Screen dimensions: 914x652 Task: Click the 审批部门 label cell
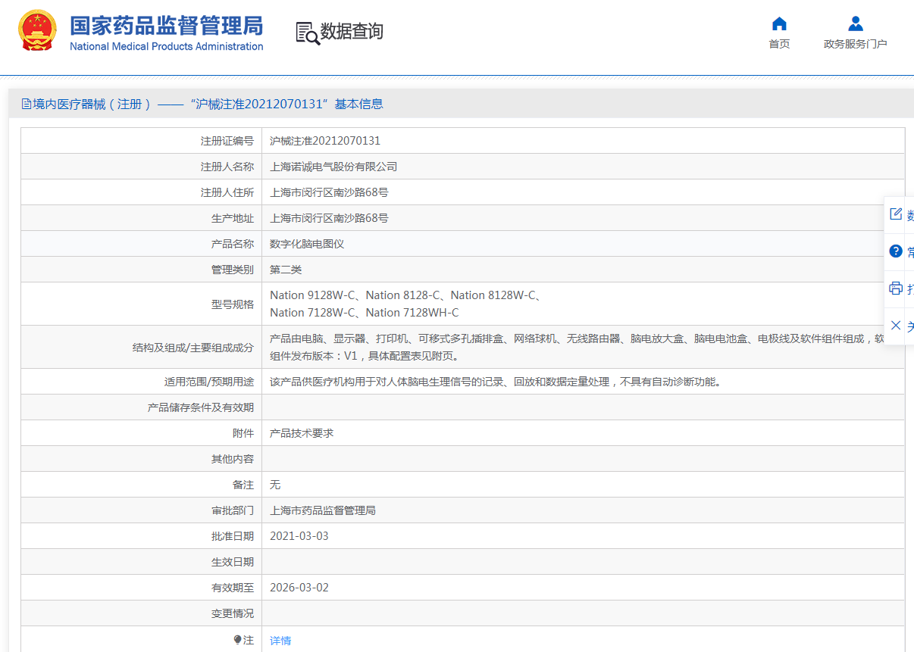142,510
